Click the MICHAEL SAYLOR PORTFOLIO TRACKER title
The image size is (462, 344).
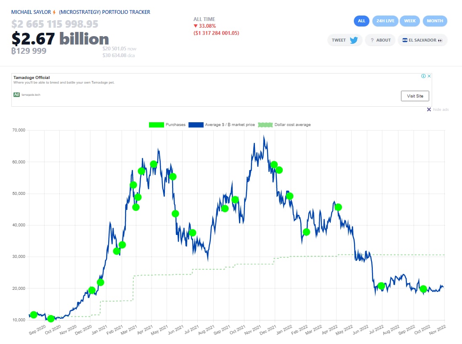(81, 12)
